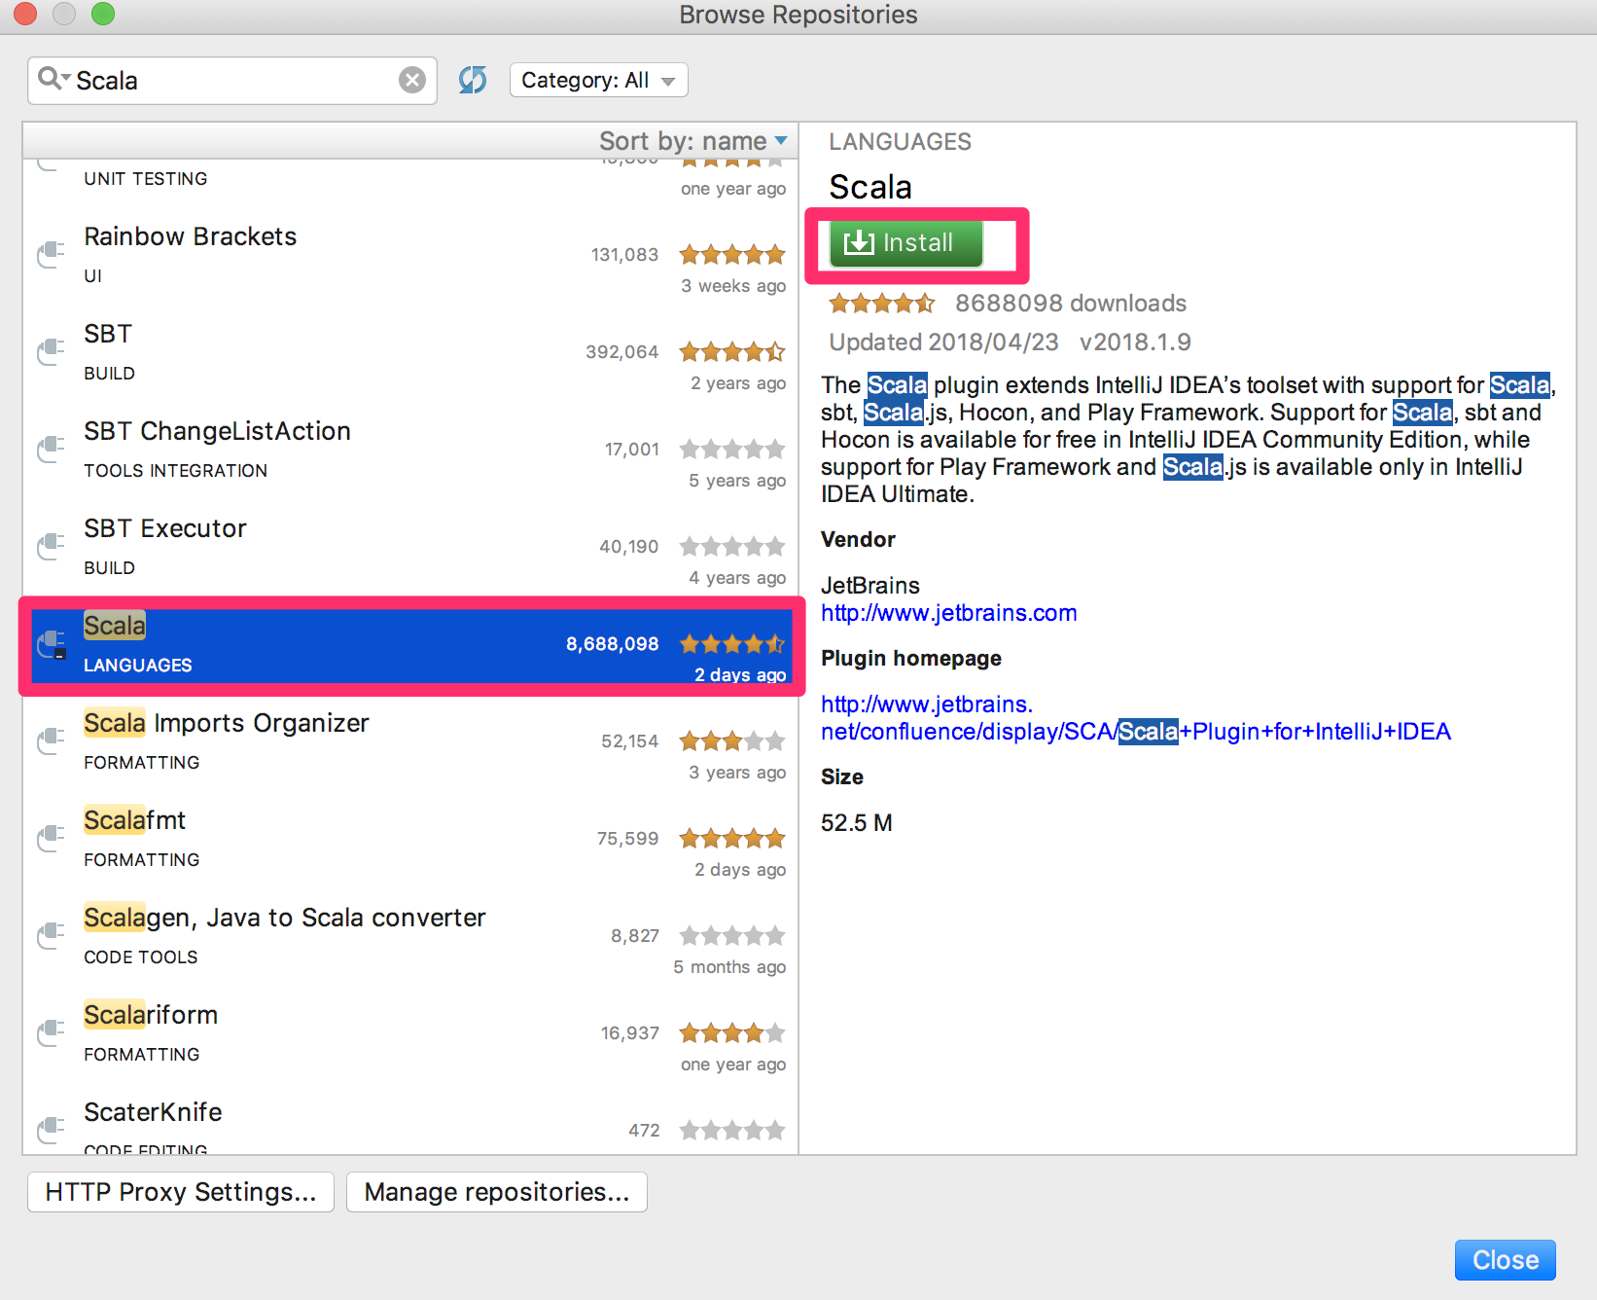Open HTTP Proxy Settings
This screenshot has width=1597, height=1300.
(180, 1191)
